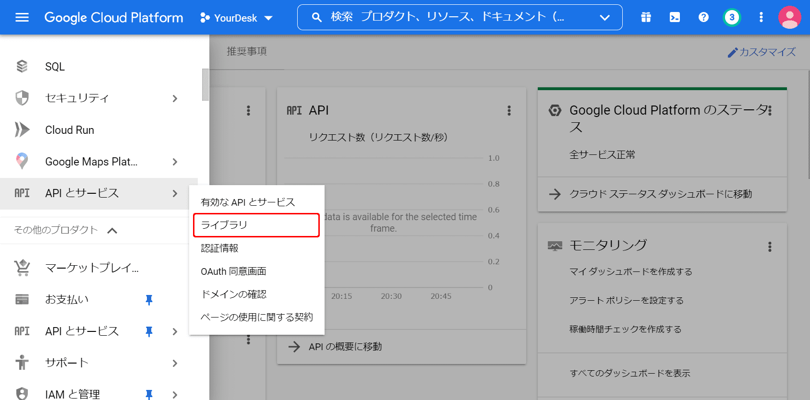Click the Google Maps Platform pin icon
This screenshot has width=810, height=400.
pyautogui.click(x=22, y=161)
